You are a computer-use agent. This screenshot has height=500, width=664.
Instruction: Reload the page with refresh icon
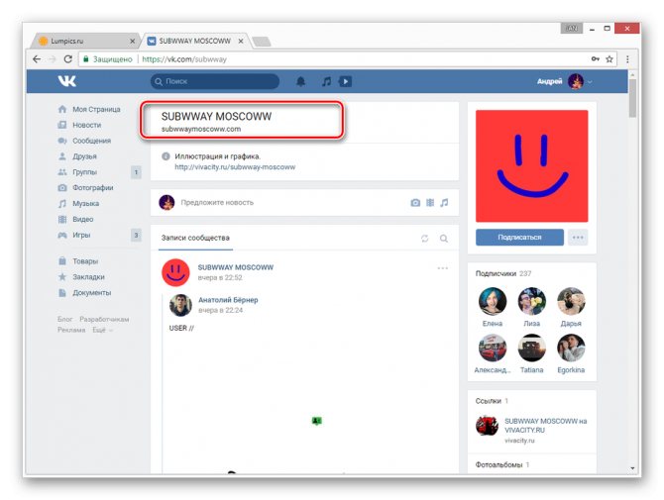coord(67,59)
